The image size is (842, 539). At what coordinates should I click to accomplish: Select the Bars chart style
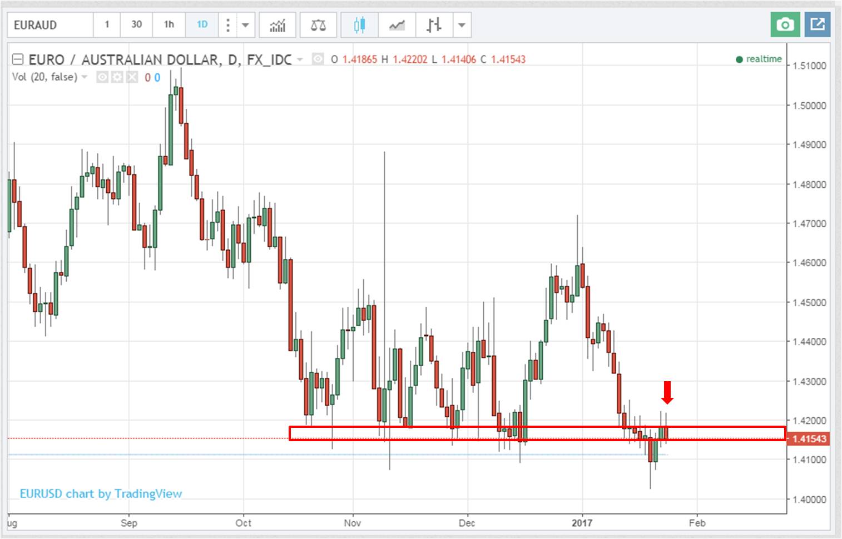(434, 25)
